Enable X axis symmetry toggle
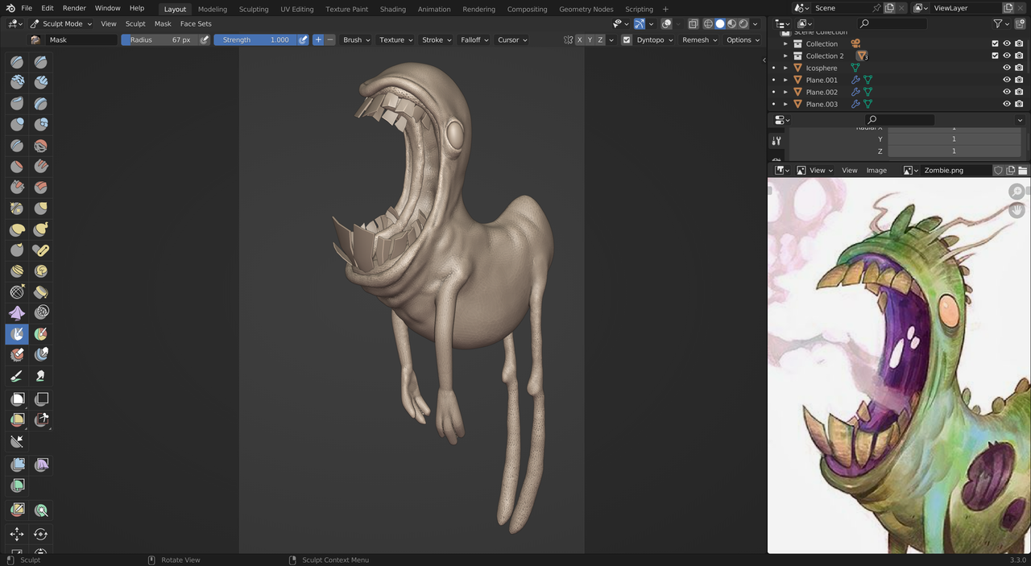Screen dimensions: 1031x566 579,39
